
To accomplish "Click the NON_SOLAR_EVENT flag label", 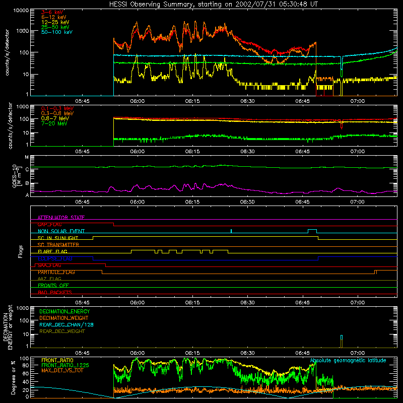I will click(61, 231).
